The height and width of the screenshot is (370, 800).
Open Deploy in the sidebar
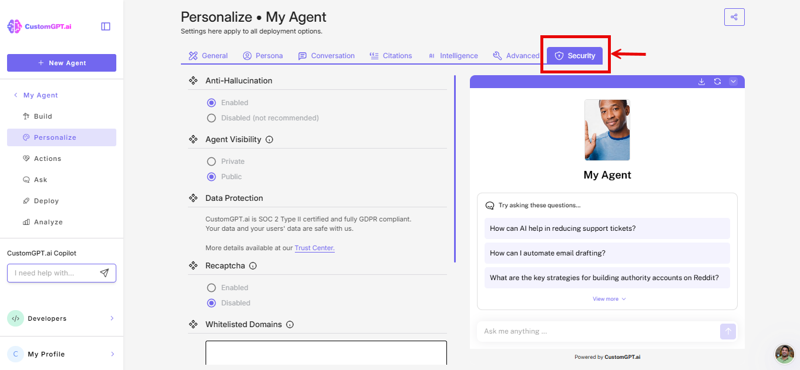click(62, 201)
